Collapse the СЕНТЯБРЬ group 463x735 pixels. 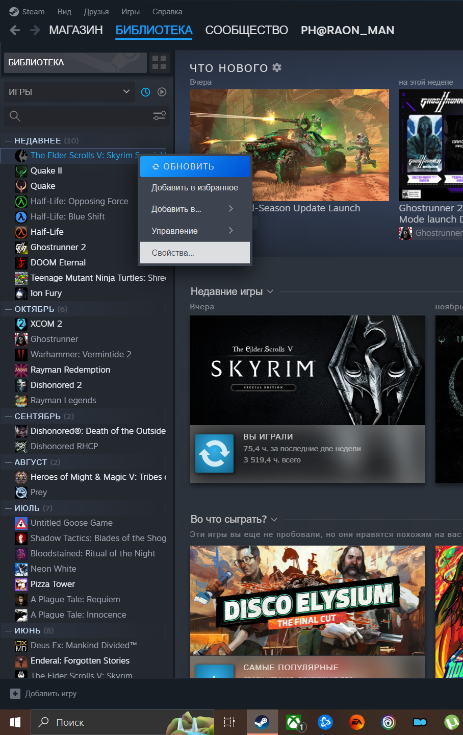pyautogui.click(x=8, y=416)
